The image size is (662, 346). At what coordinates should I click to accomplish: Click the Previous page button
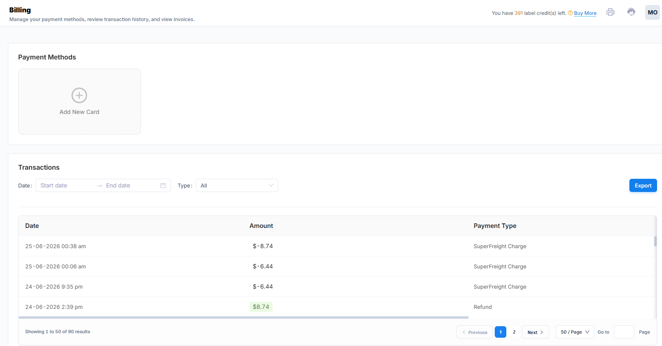pos(475,332)
